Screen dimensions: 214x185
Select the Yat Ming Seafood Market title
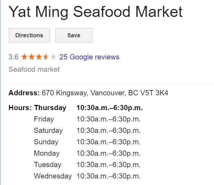coord(96,12)
